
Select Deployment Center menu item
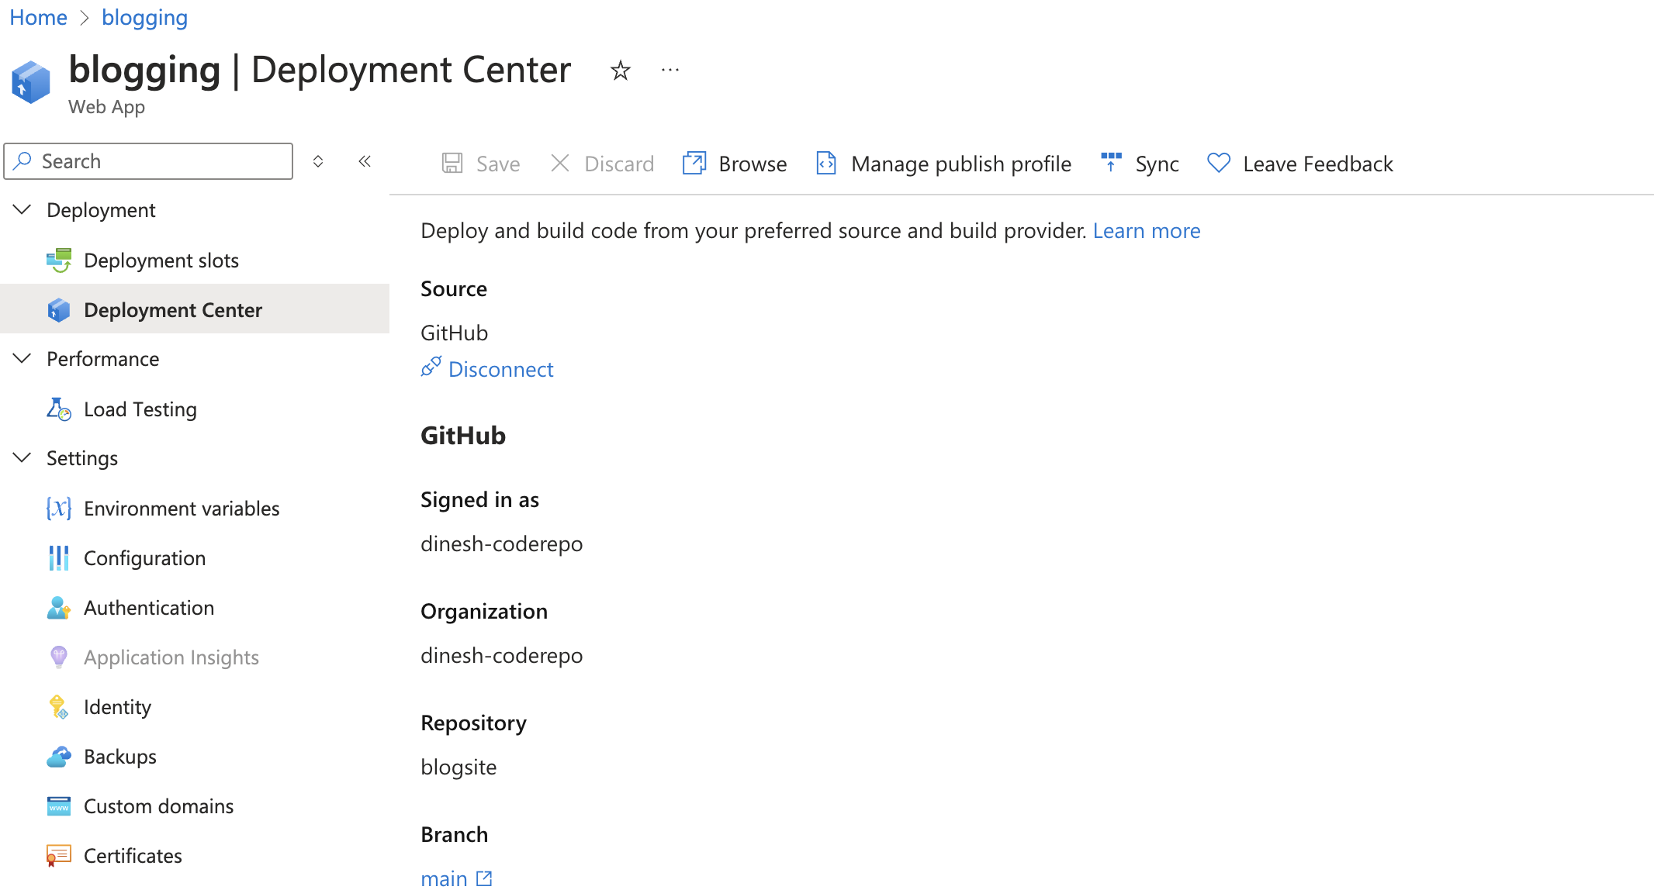coord(195,309)
